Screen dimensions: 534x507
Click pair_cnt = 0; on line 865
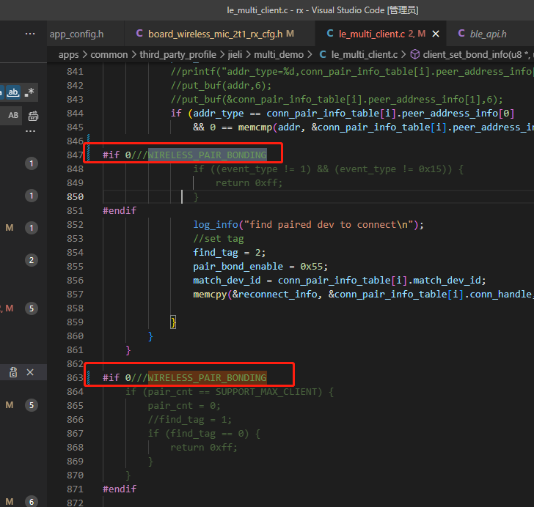[184, 406]
